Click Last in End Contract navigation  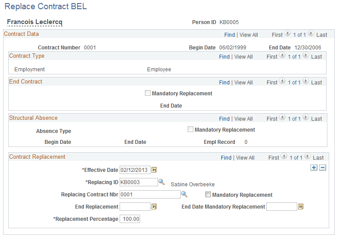pyautogui.click(x=316, y=83)
